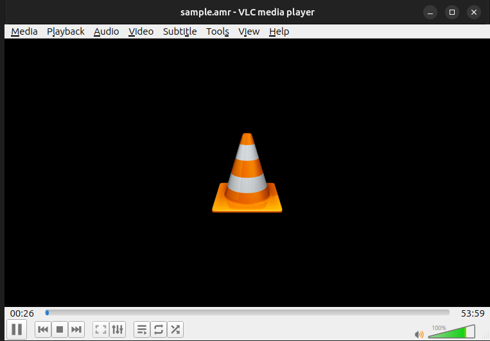Screen dimensions: 490x341
Task: Skip to previous media track
Action: 43,329
